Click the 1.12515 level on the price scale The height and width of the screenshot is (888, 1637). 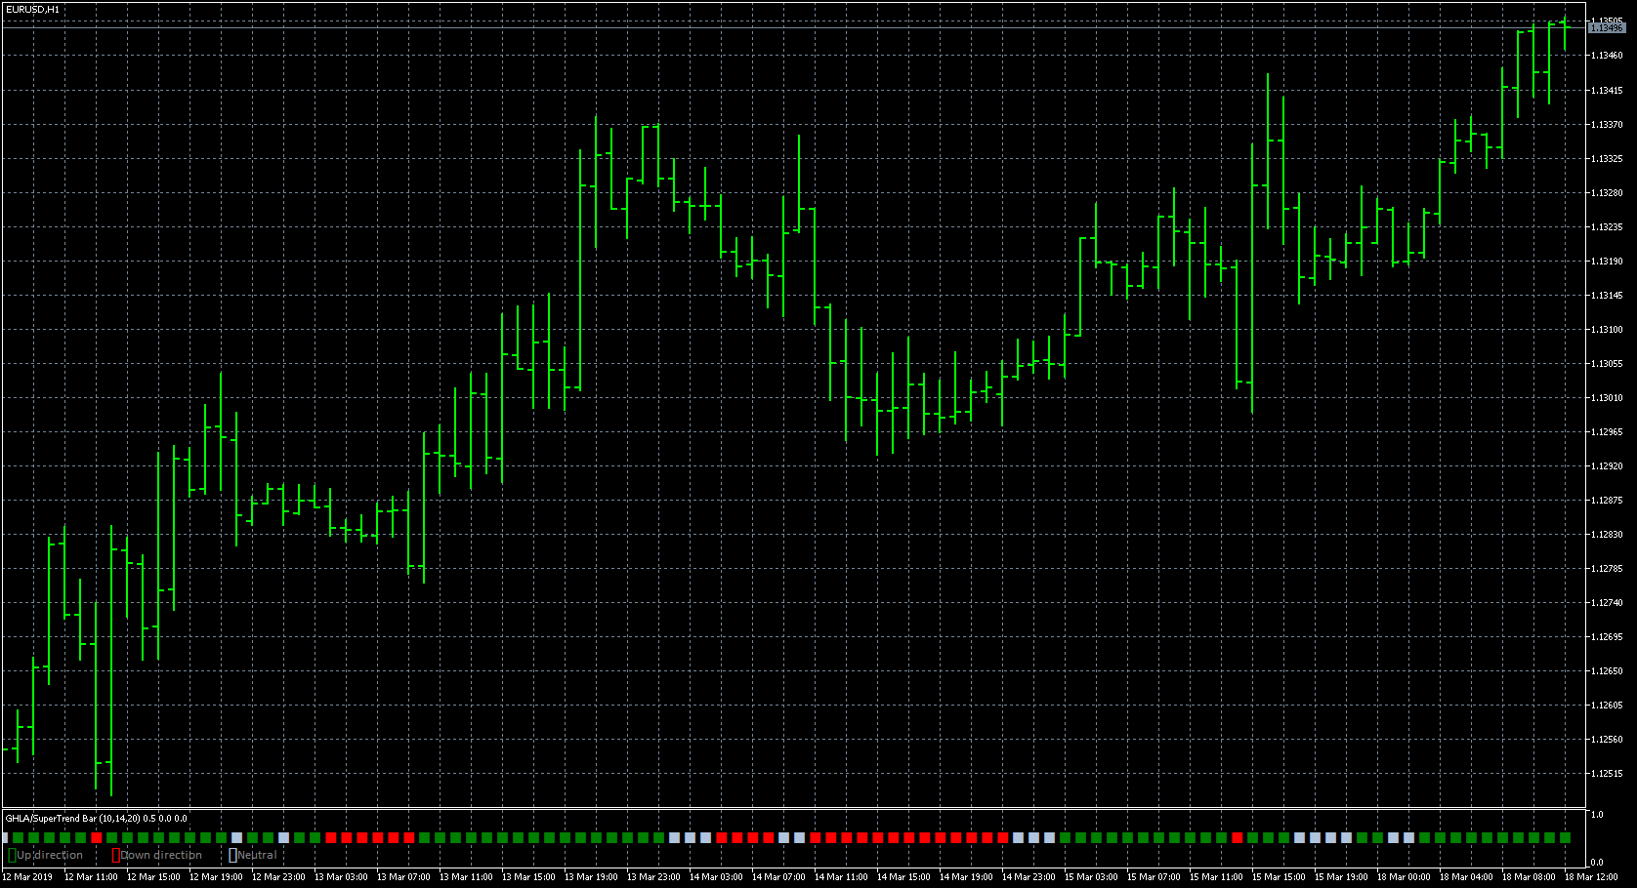1608,774
